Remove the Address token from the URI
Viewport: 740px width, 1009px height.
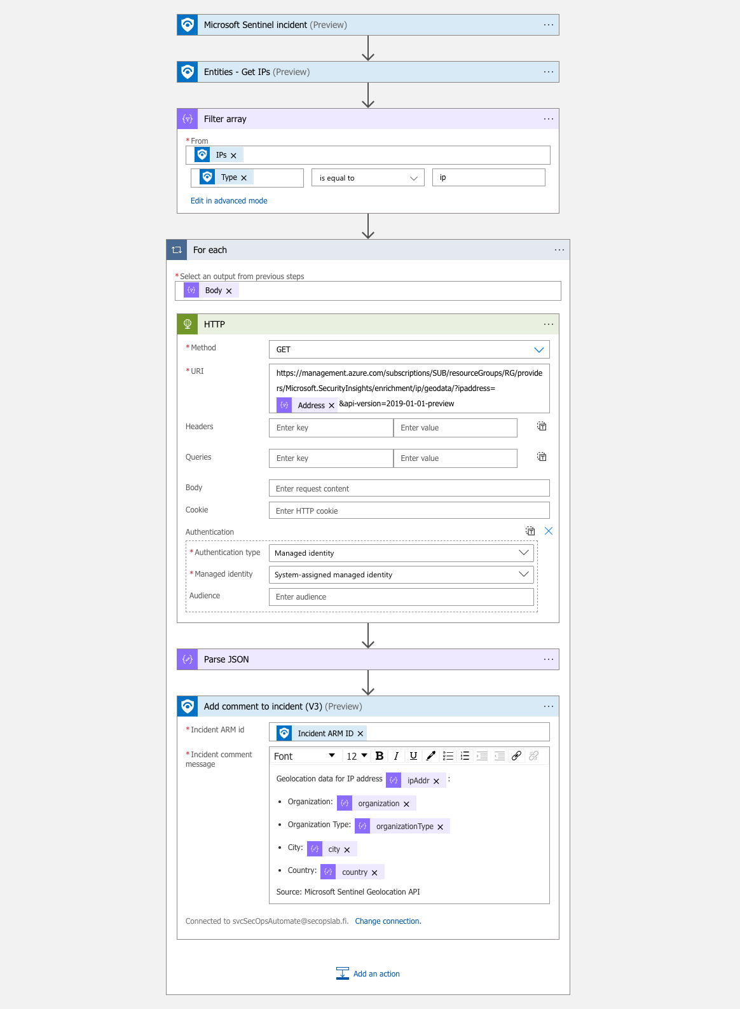(x=331, y=406)
